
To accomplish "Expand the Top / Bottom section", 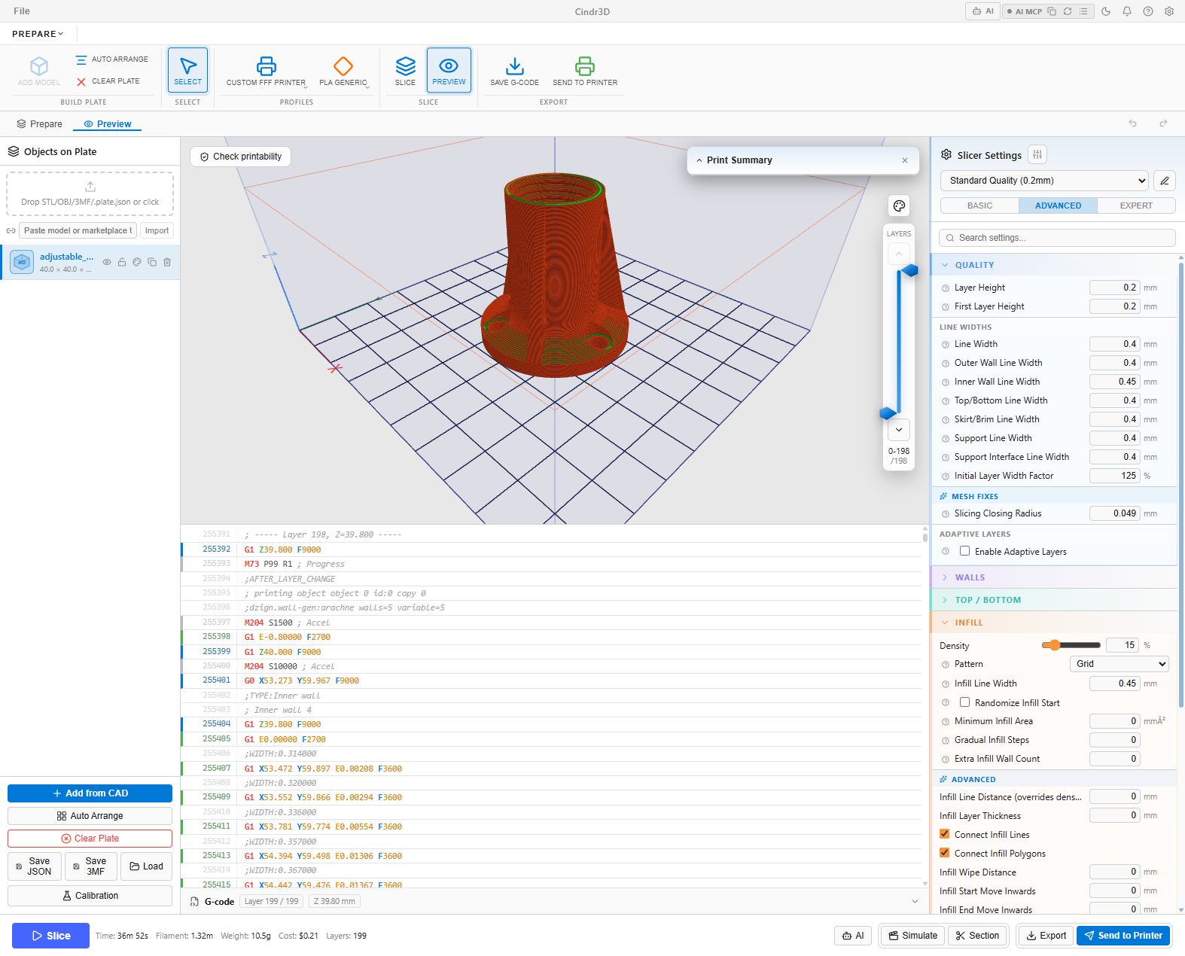I will pos(1054,600).
